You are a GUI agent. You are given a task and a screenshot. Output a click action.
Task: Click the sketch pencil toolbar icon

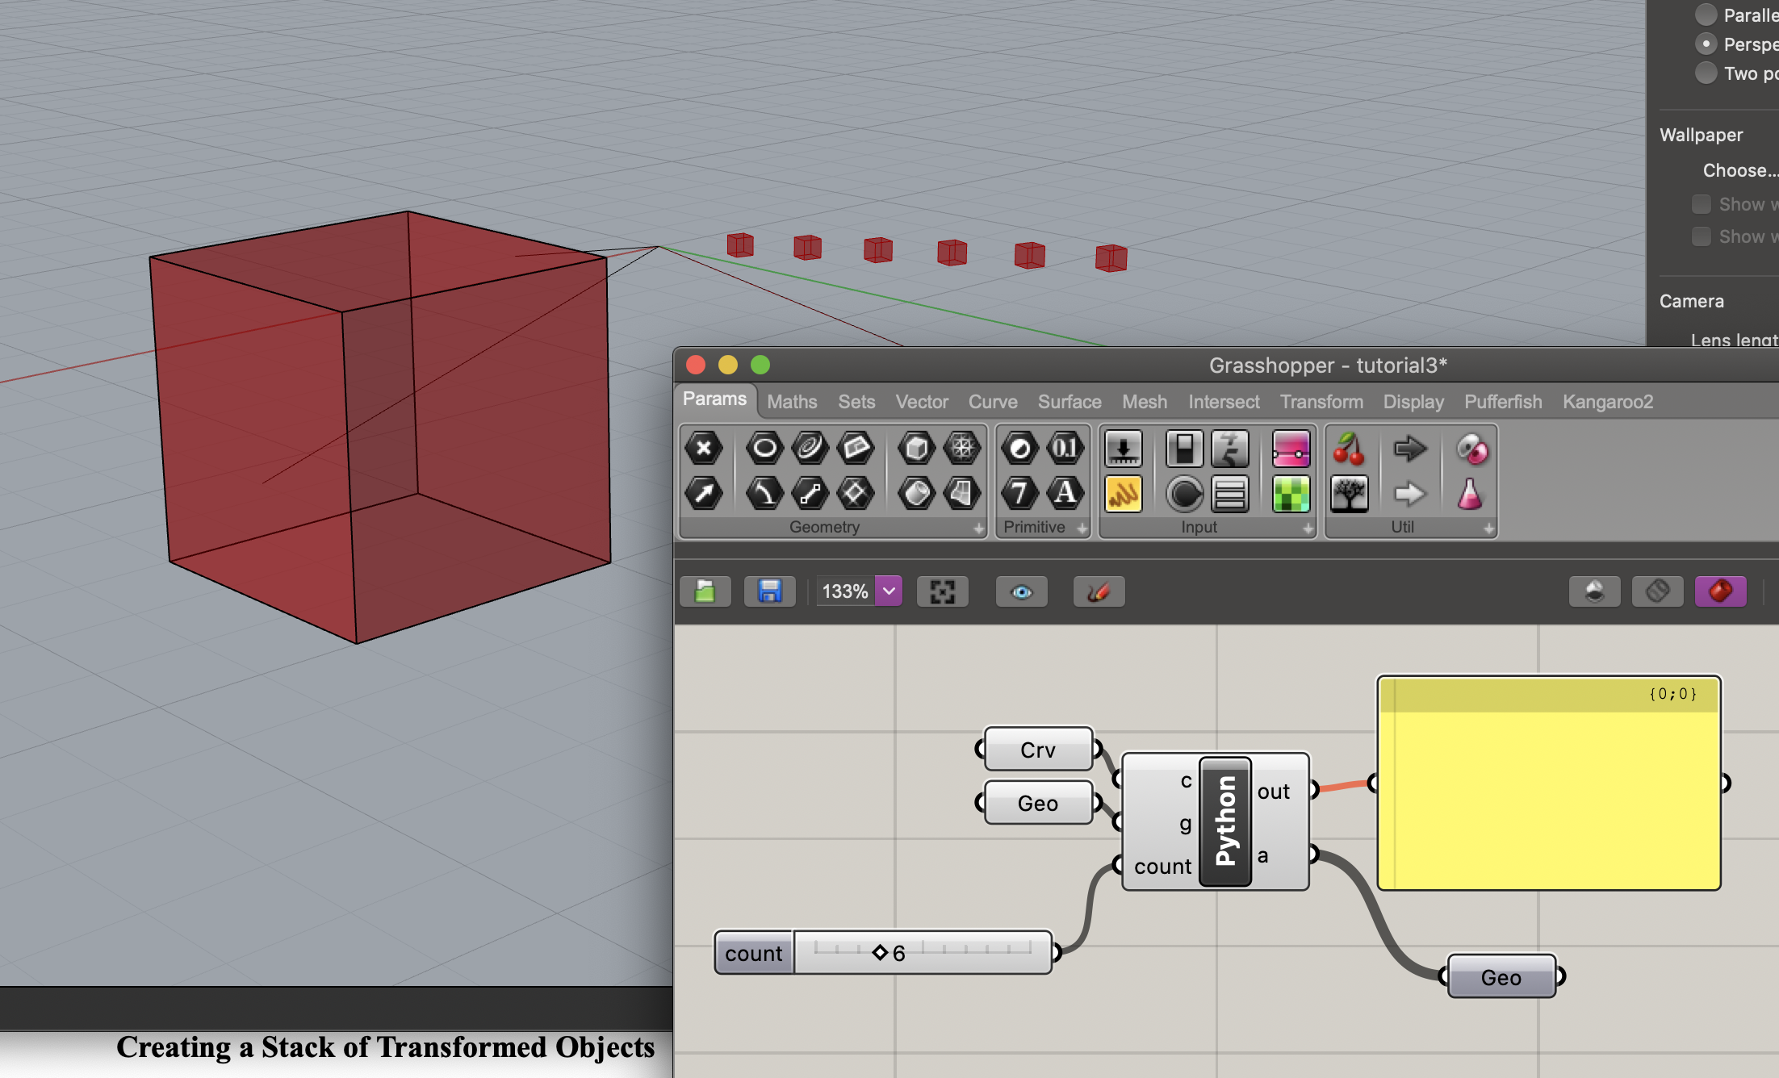tap(1099, 591)
